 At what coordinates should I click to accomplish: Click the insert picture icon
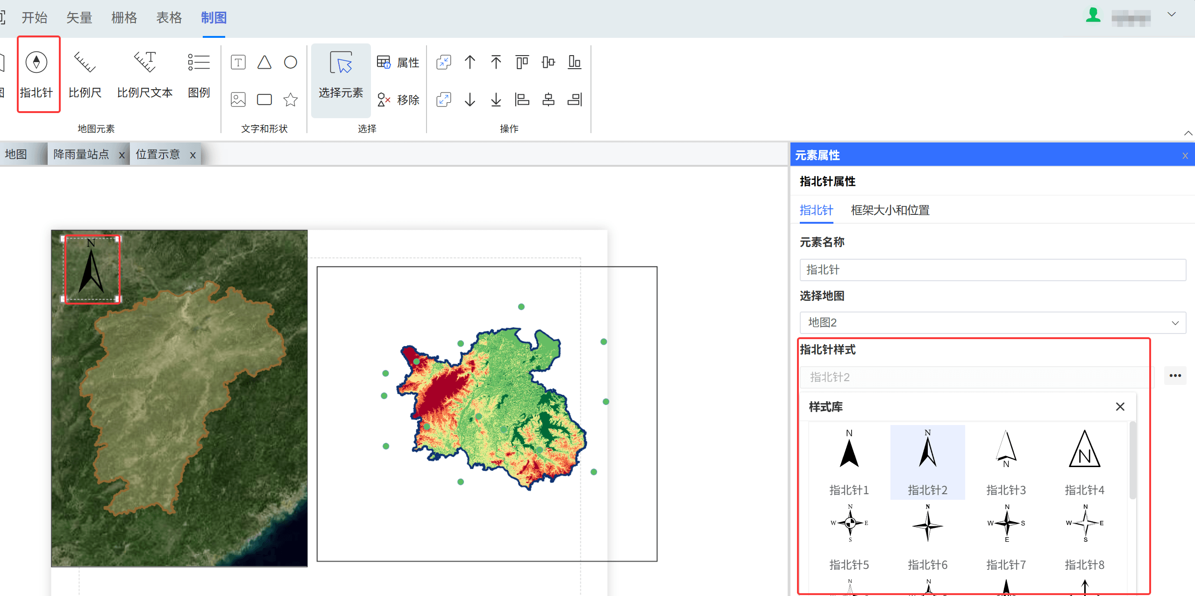coord(238,99)
